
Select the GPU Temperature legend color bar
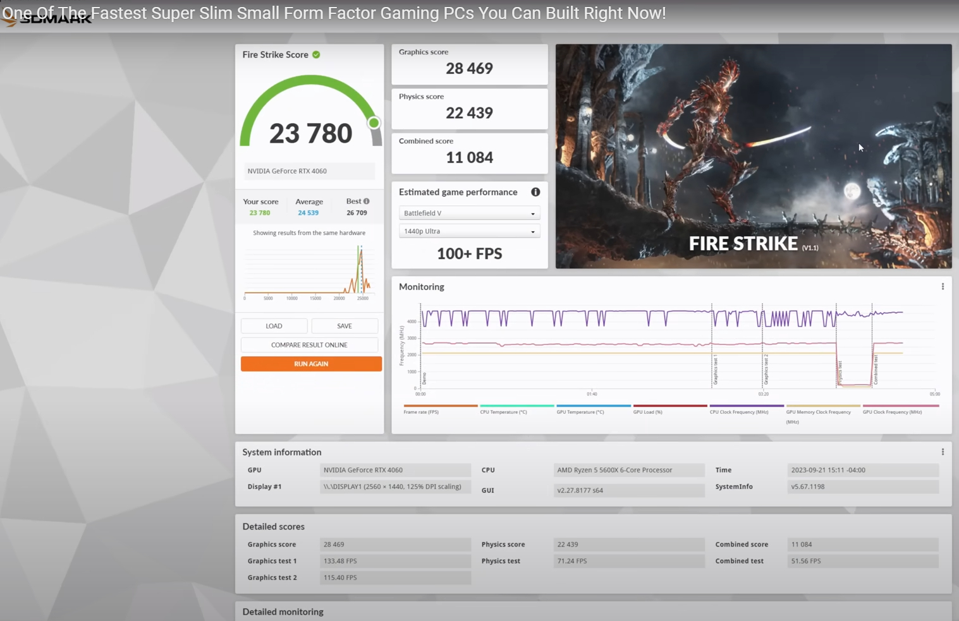594,406
